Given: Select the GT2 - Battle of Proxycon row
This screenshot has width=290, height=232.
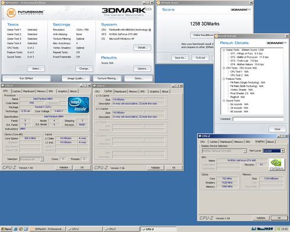Looking at the screenshot, I should (x=249, y=57).
